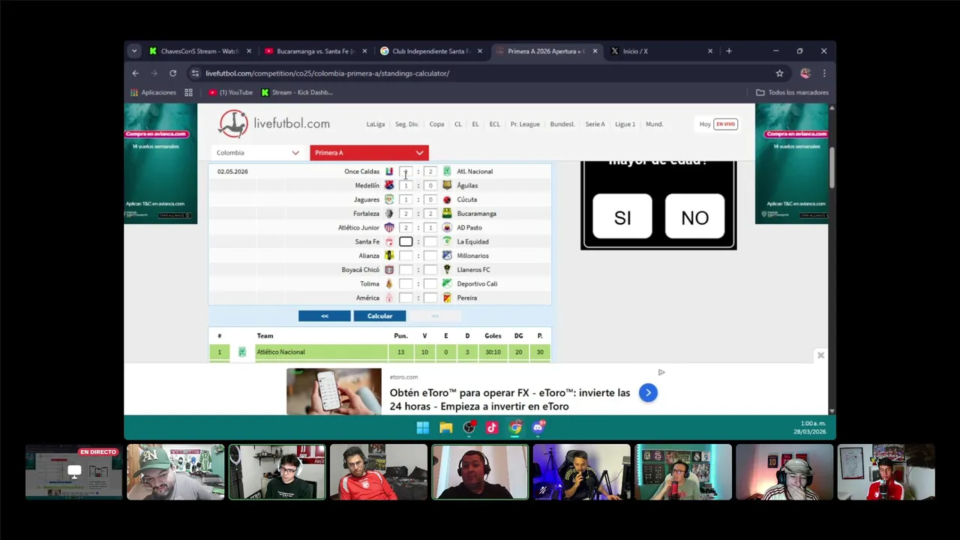Open the Pr. League menu item

525,124
